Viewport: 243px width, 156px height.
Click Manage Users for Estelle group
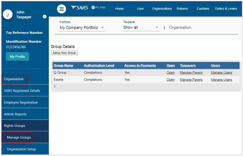221,80
